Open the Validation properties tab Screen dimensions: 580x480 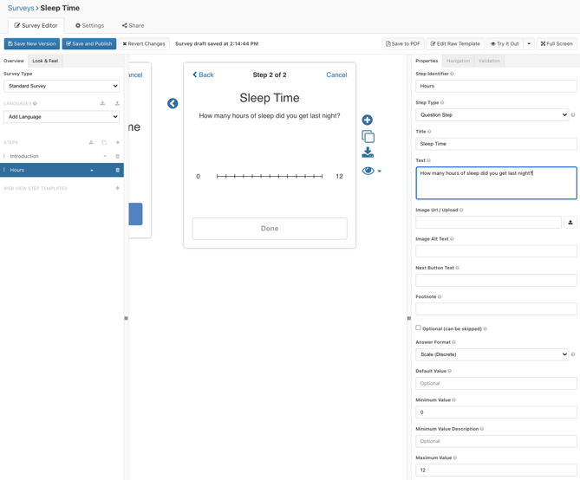(x=489, y=62)
